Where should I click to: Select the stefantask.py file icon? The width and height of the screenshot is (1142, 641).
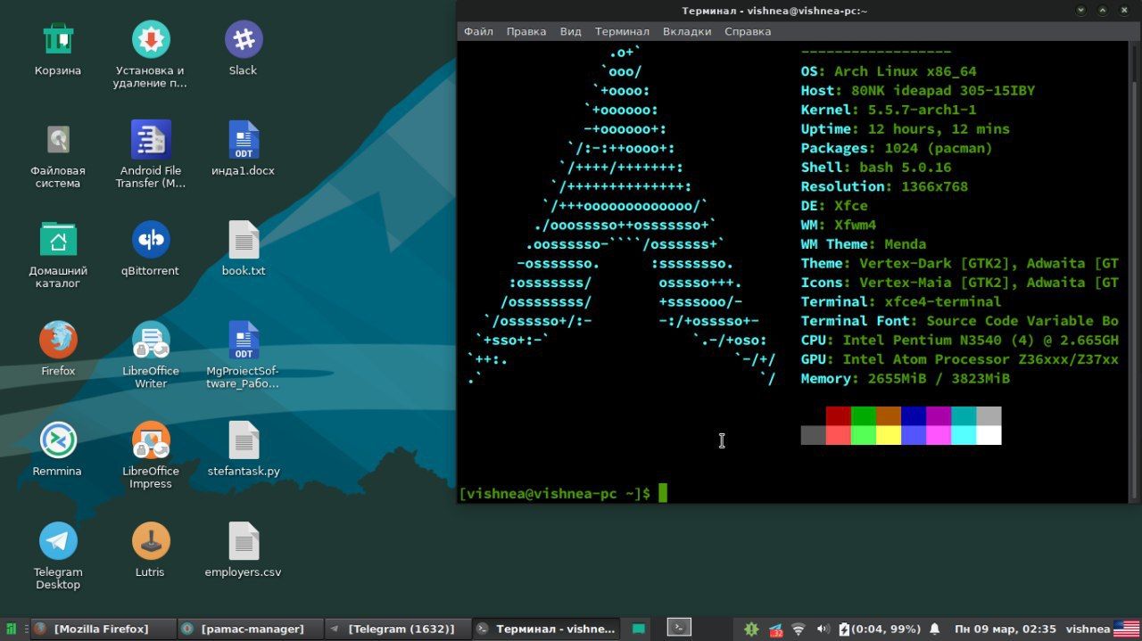243,440
